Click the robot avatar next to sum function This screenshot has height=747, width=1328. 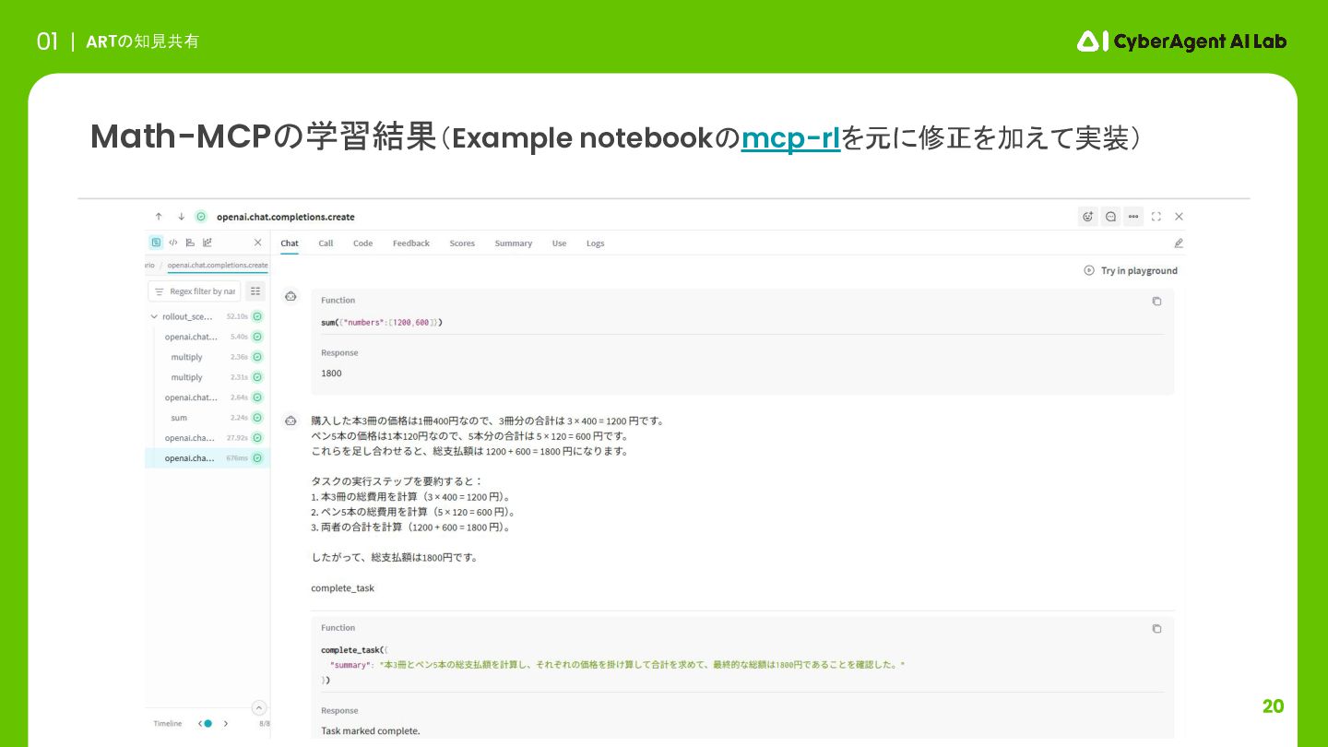pyautogui.click(x=290, y=296)
